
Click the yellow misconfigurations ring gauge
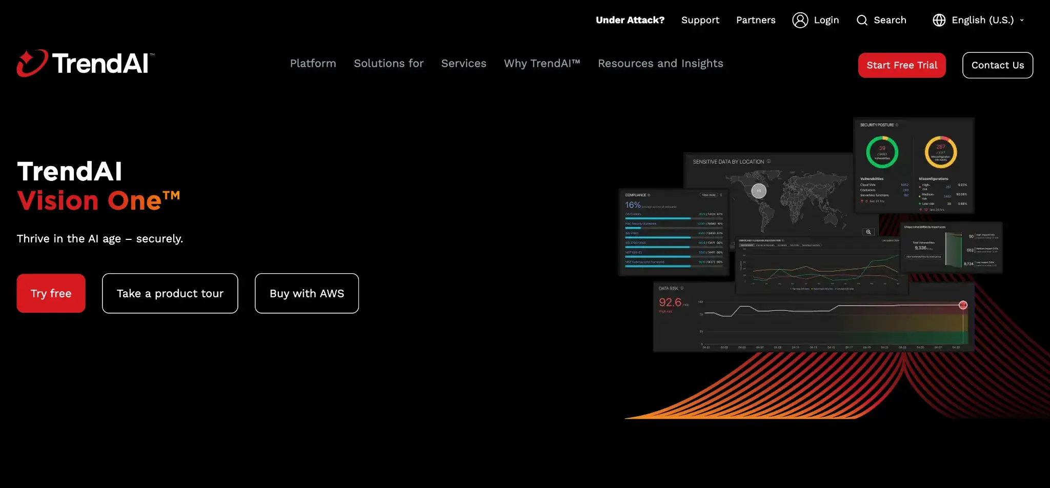point(940,152)
